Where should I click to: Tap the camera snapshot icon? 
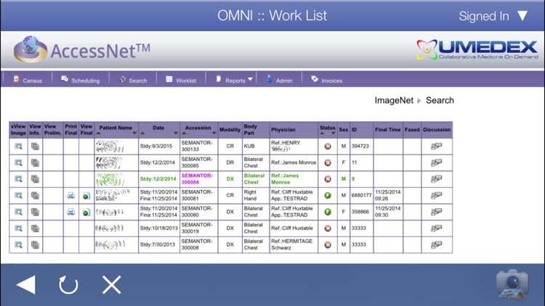click(512, 284)
